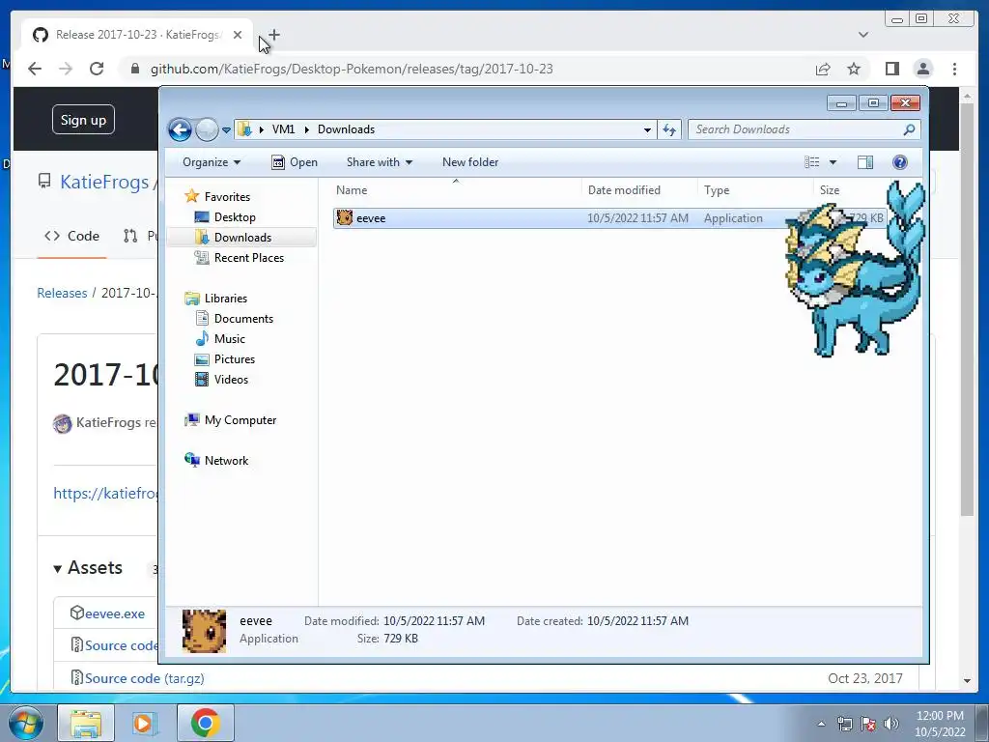989x742 pixels.
Task: Open Music library
Action: coord(229,339)
